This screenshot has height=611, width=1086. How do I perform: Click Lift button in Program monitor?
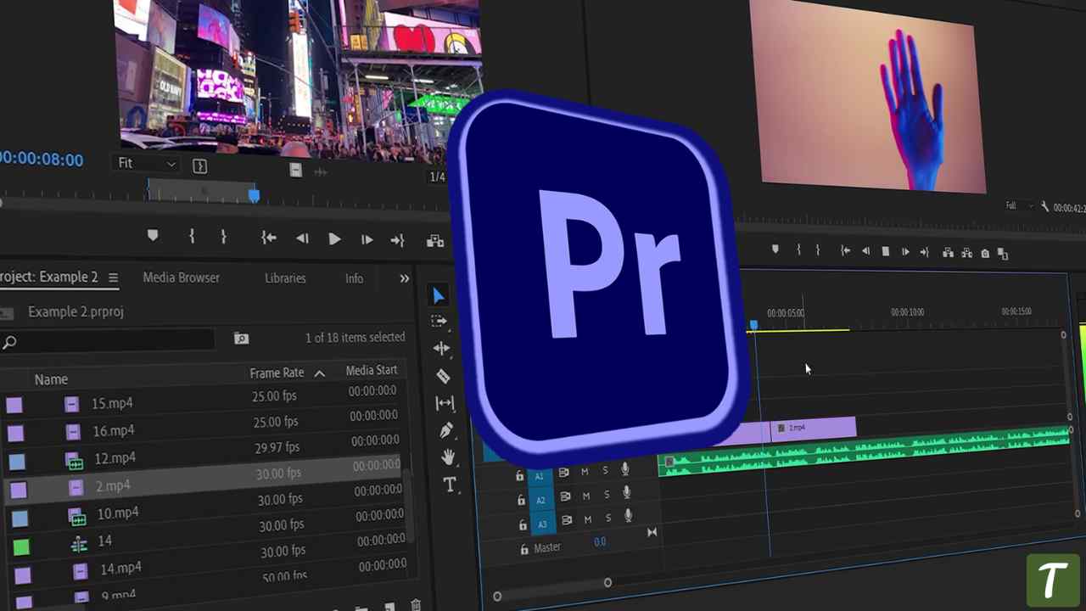pos(948,253)
